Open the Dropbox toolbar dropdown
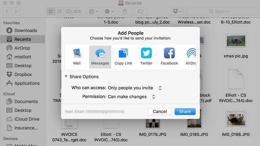260x146 pixels. pos(177,11)
